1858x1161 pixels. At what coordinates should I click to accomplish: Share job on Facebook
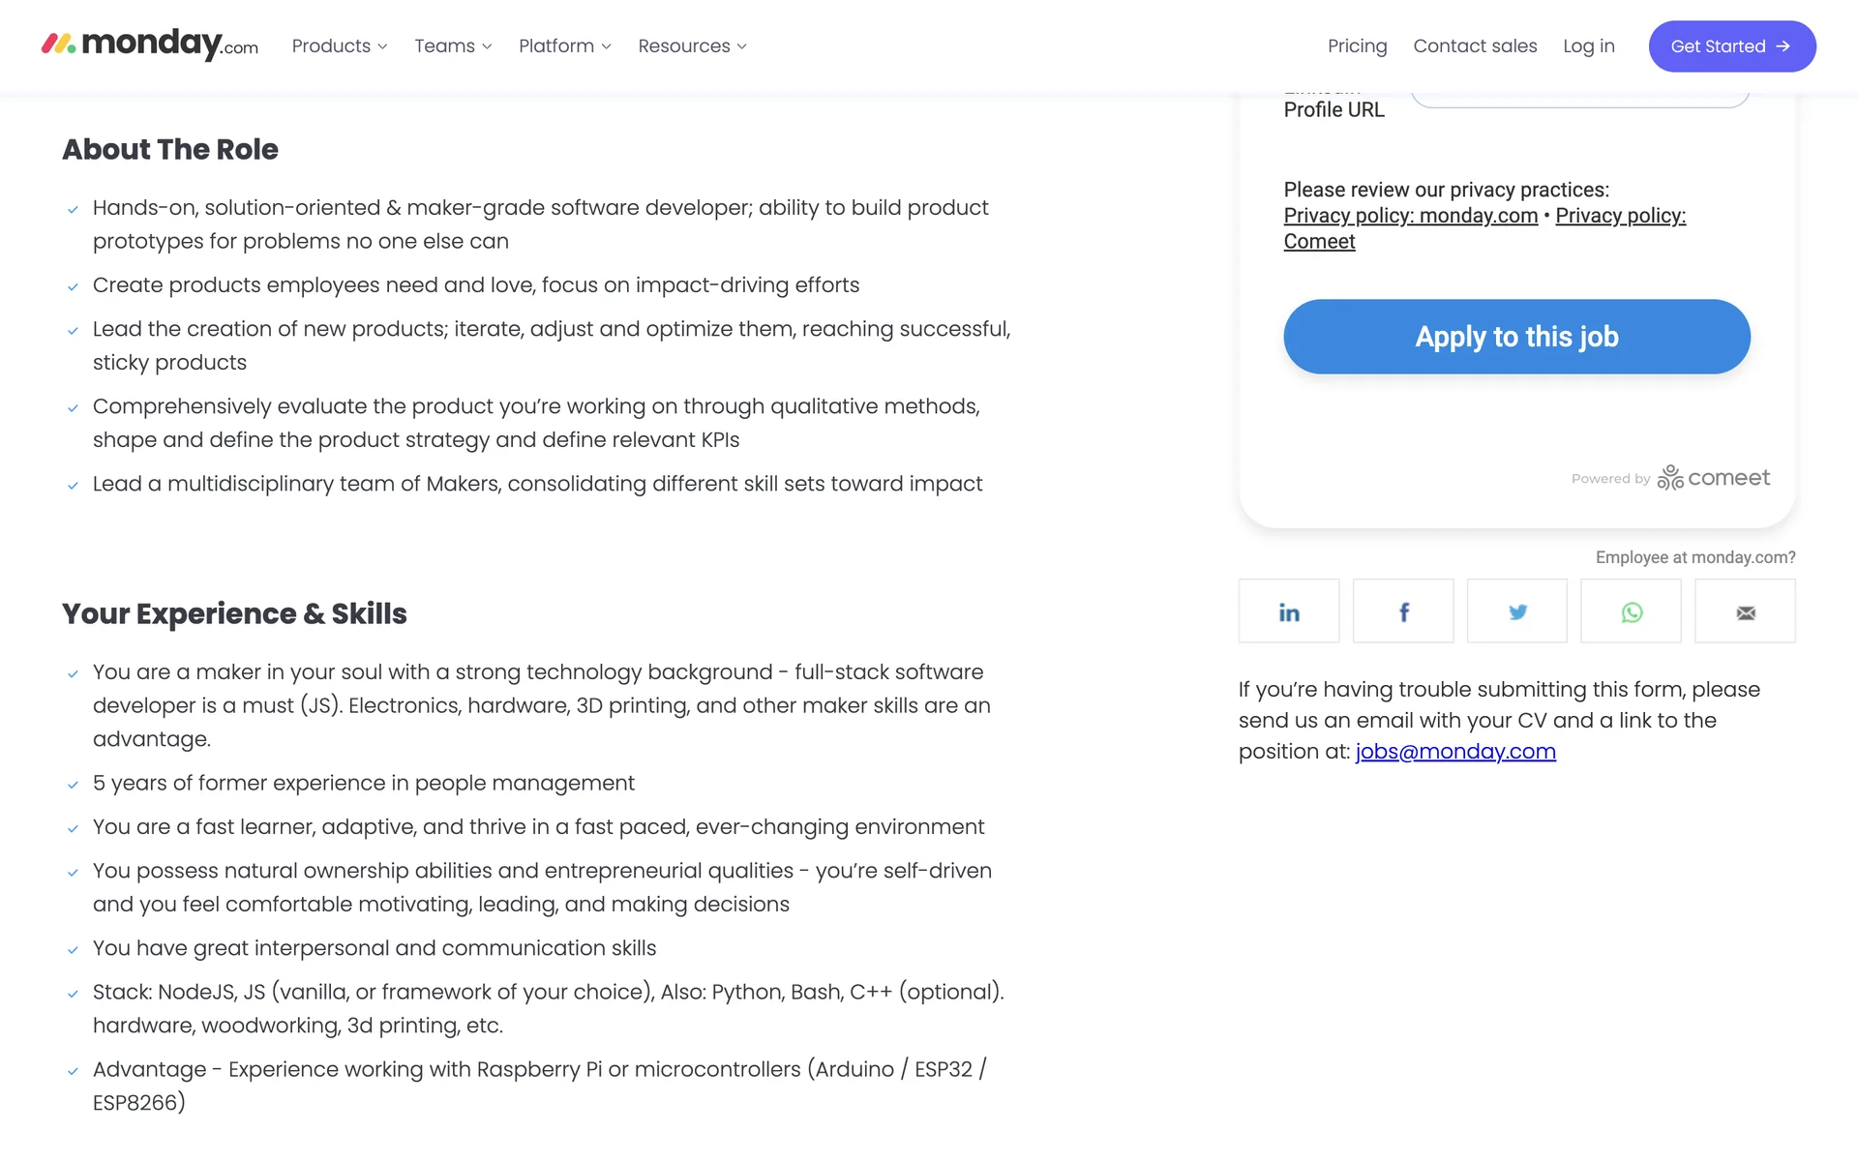point(1403,611)
